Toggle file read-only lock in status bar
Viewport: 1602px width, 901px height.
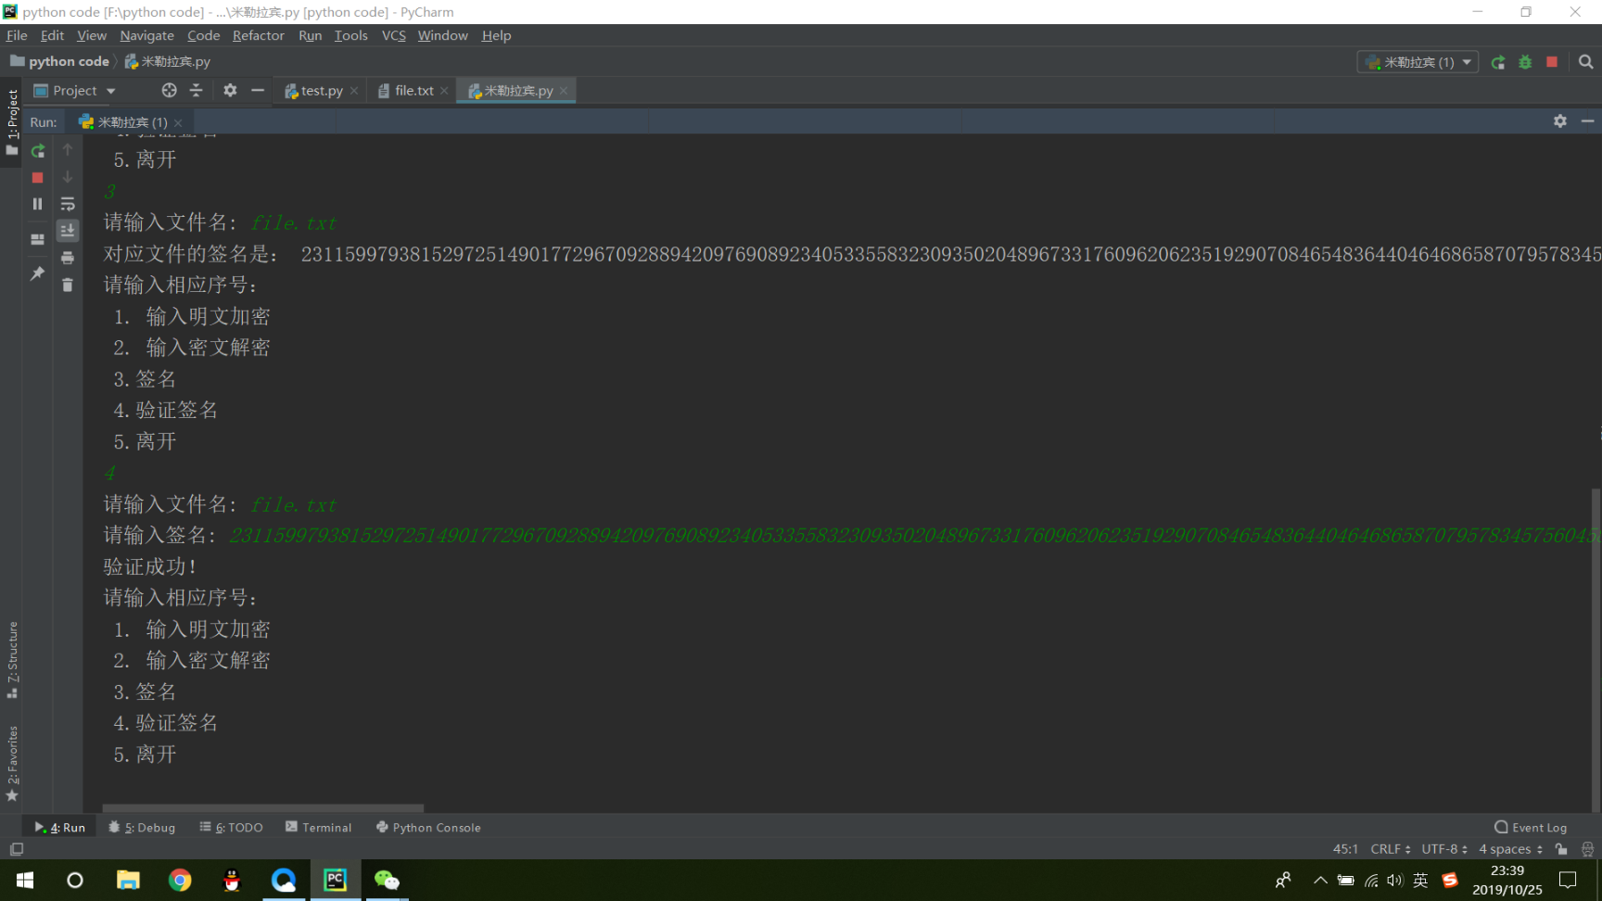[1561, 849]
